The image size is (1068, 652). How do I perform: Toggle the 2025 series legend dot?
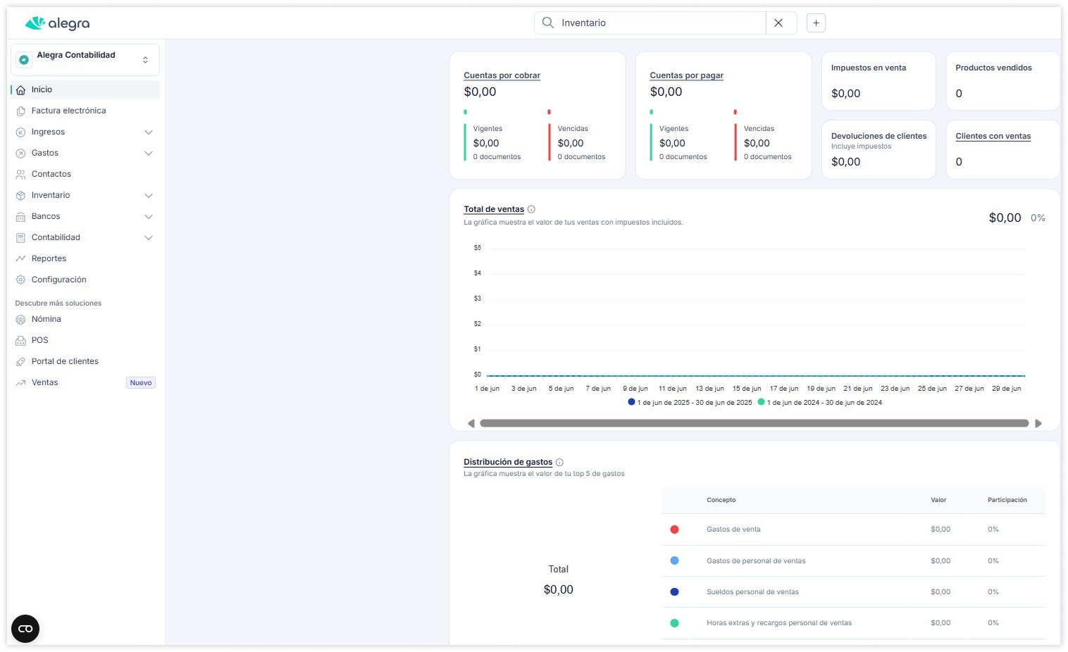click(631, 402)
